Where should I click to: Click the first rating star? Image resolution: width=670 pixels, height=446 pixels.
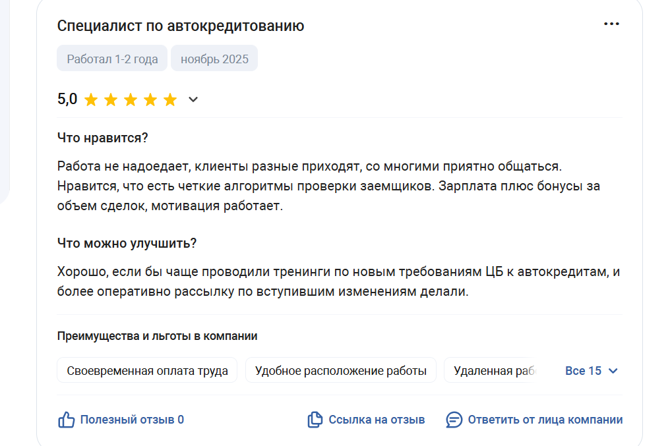tap(91, 100)
